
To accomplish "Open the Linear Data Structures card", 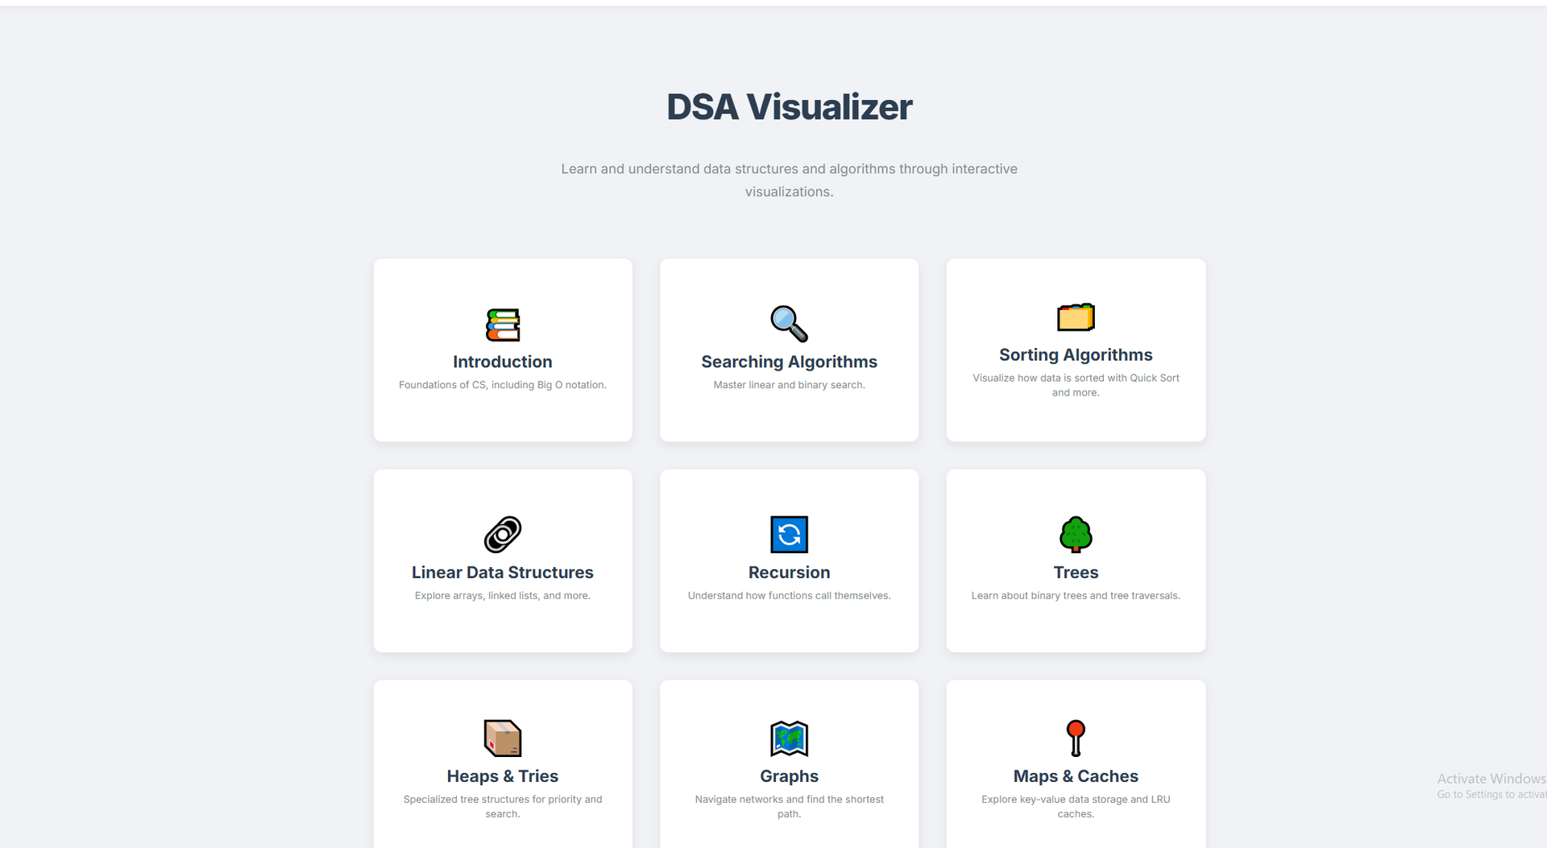I will point(502,561).
